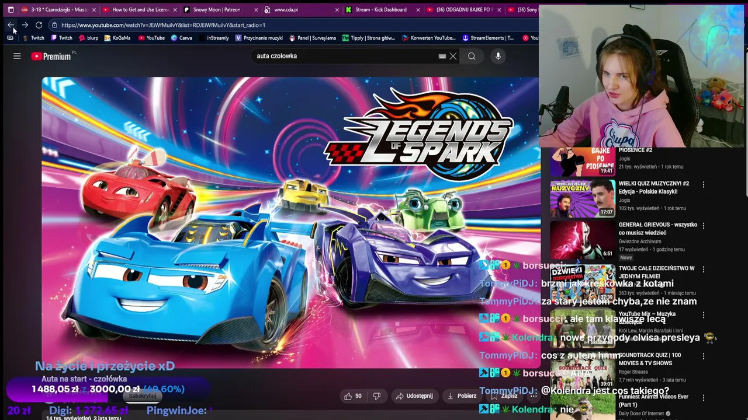
Task: Focus the search box containing 'auta czolowka'
Action: (x=345, y=56)
